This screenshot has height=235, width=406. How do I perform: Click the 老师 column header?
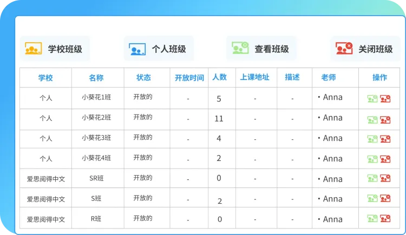click(x=329, y=77)
